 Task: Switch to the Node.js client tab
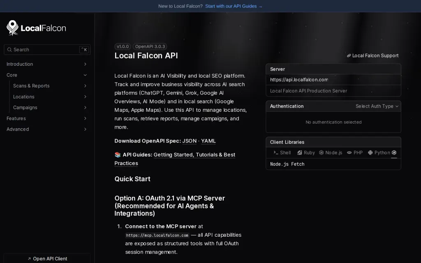(x=331, y=153)
